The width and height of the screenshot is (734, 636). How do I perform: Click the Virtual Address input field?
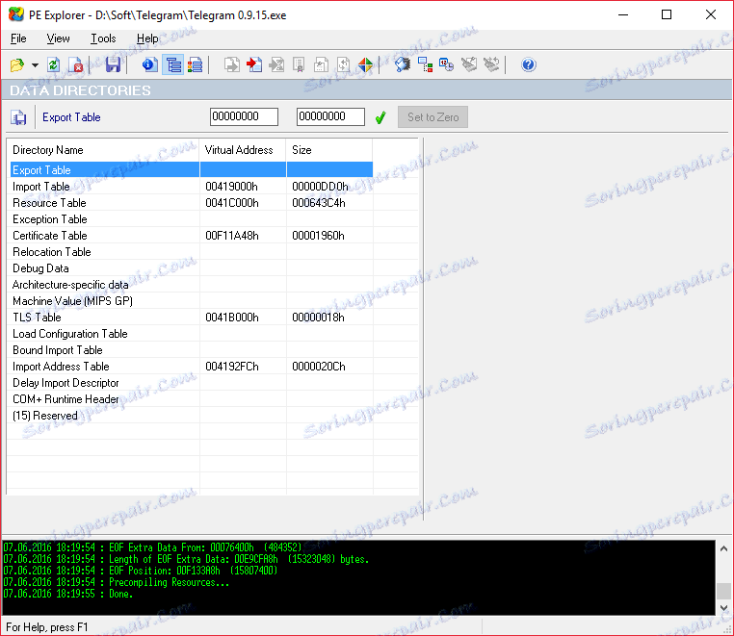coord(244,117)
